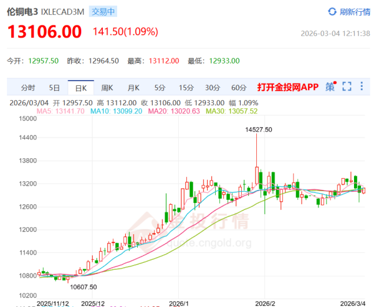Click the change value 141.50(1.09%)

coord(125,32)
